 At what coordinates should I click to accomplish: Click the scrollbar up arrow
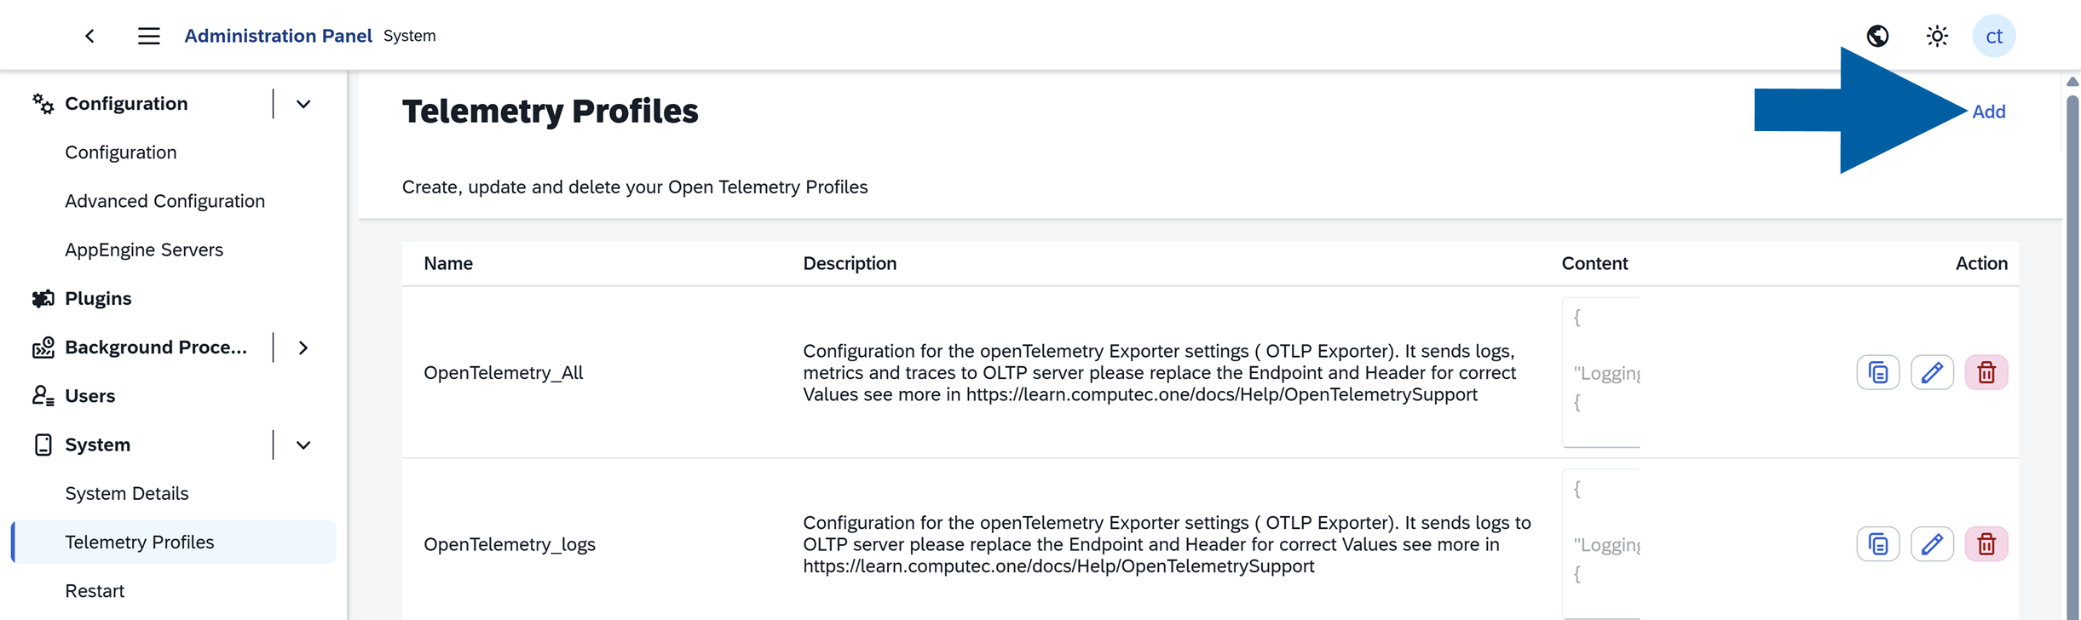coord(2072,82)
